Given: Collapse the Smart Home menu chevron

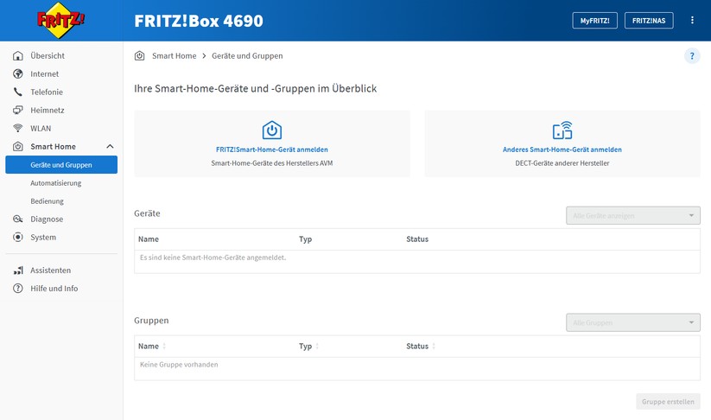Looking at the screenshot, I should [110, 147].
